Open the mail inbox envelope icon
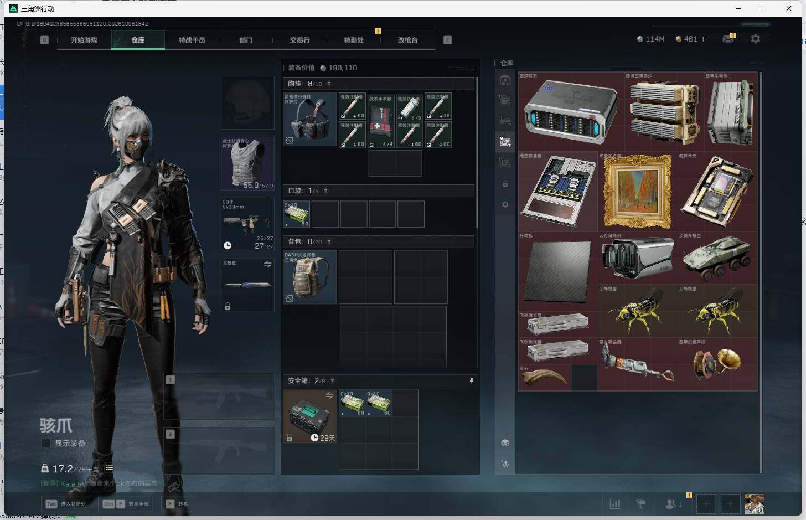 click(727, 39)
